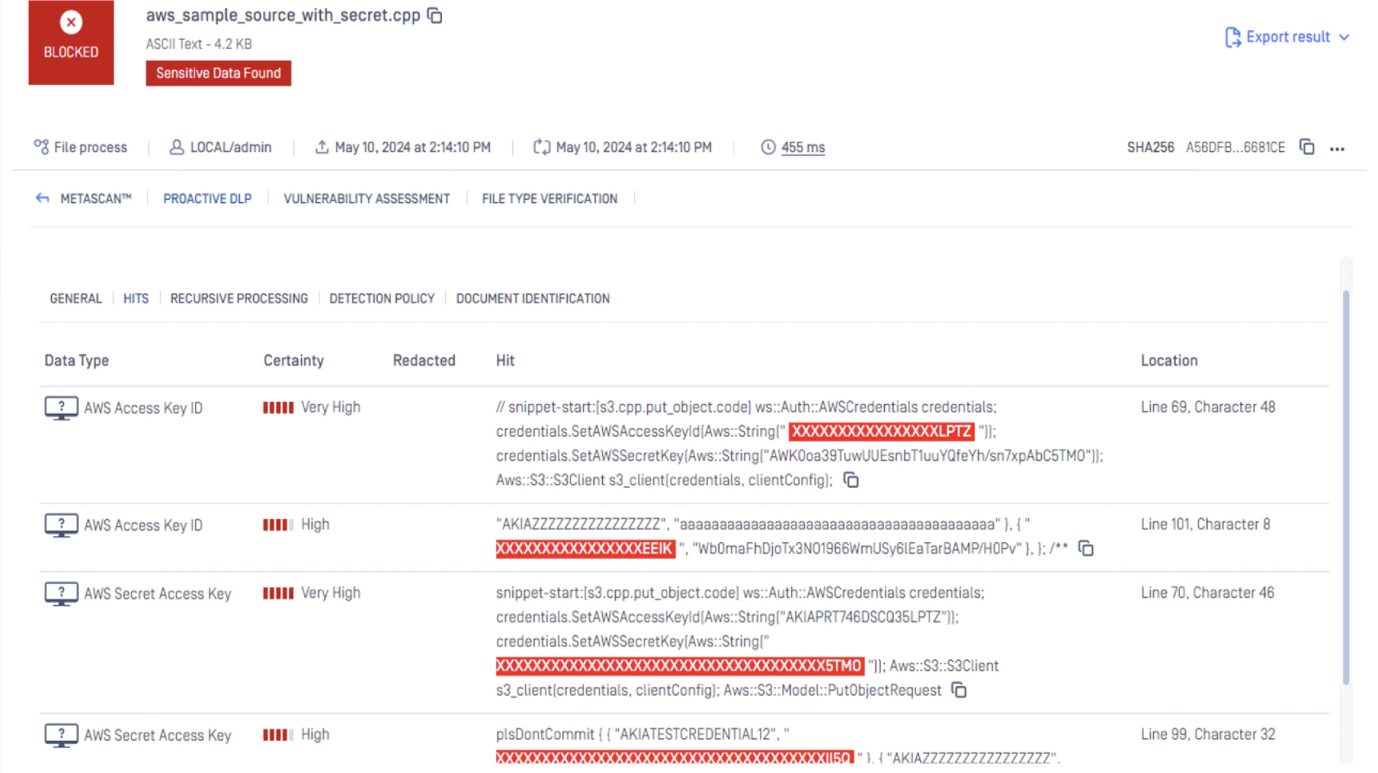Copy the second hit containing XXXXEEIK
1378x773 pixels.
pos(1086,548)
